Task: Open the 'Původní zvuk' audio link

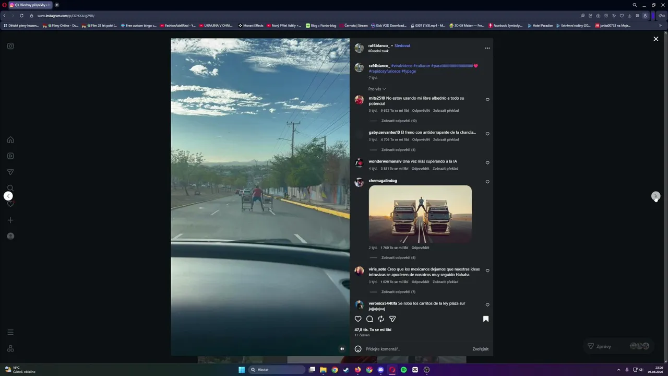Action: pos(378,51)
